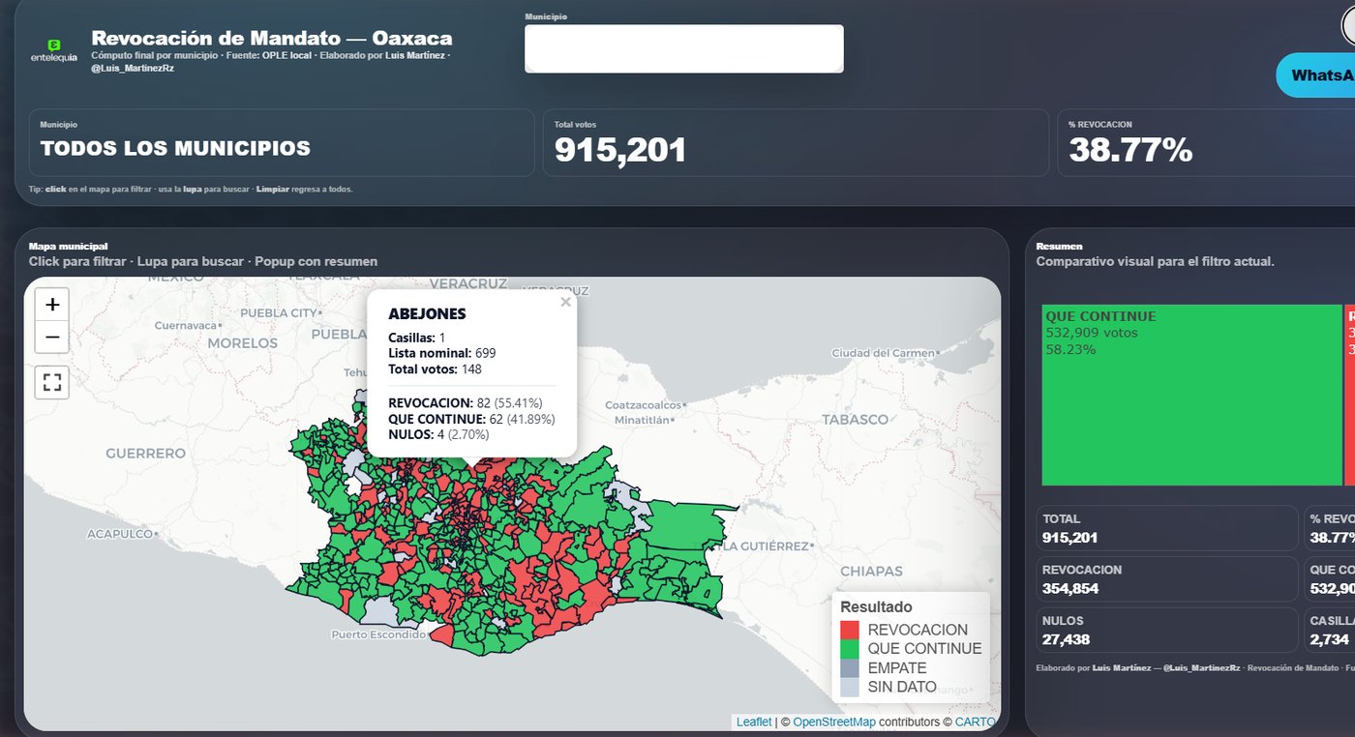Click the Coatzacoalcos map label
Viewport: 1355px width, 737px height.
[x=643, y=405]
